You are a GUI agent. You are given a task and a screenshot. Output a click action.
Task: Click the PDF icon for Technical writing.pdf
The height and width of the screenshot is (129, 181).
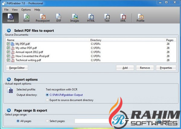click(x=12, y=60)
